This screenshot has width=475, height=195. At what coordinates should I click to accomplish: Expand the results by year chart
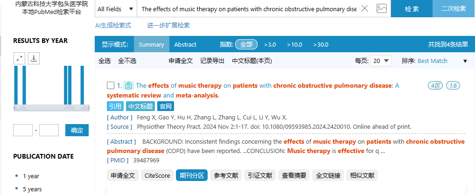click(20, 58)
